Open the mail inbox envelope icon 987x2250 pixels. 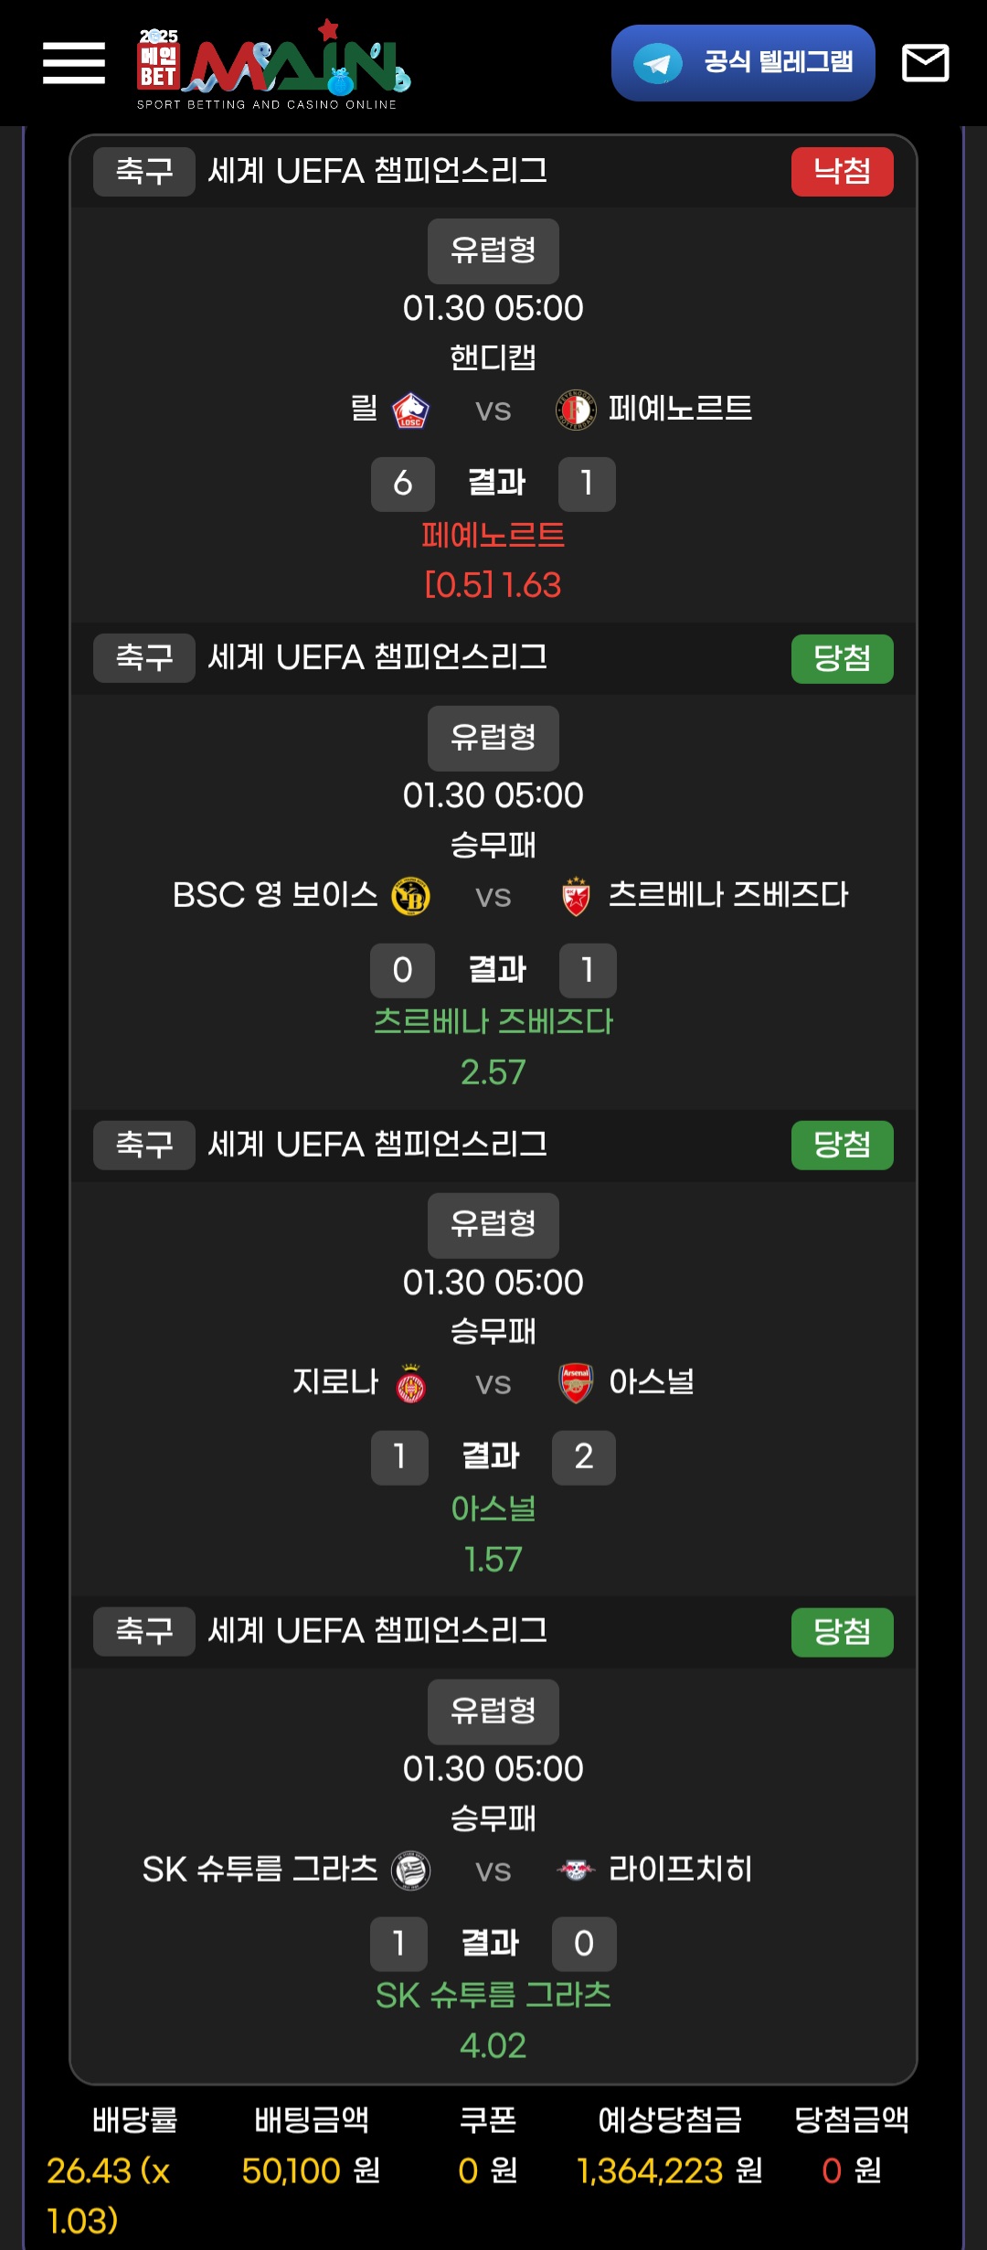925,63
